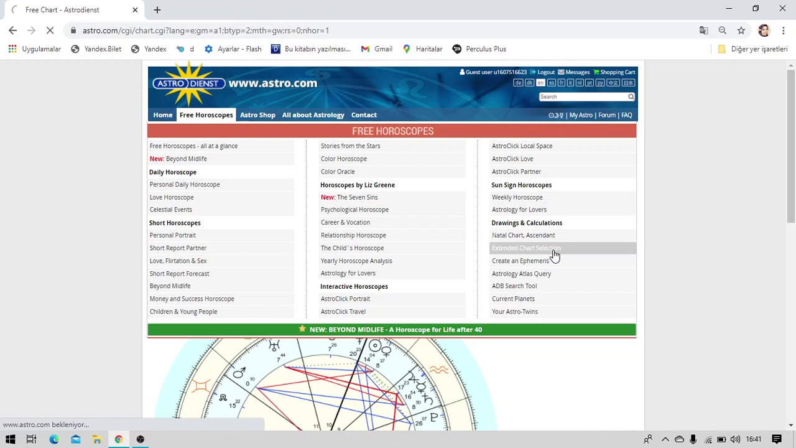Switch site language to Dutch (nl)

click(x=580, y=83)
